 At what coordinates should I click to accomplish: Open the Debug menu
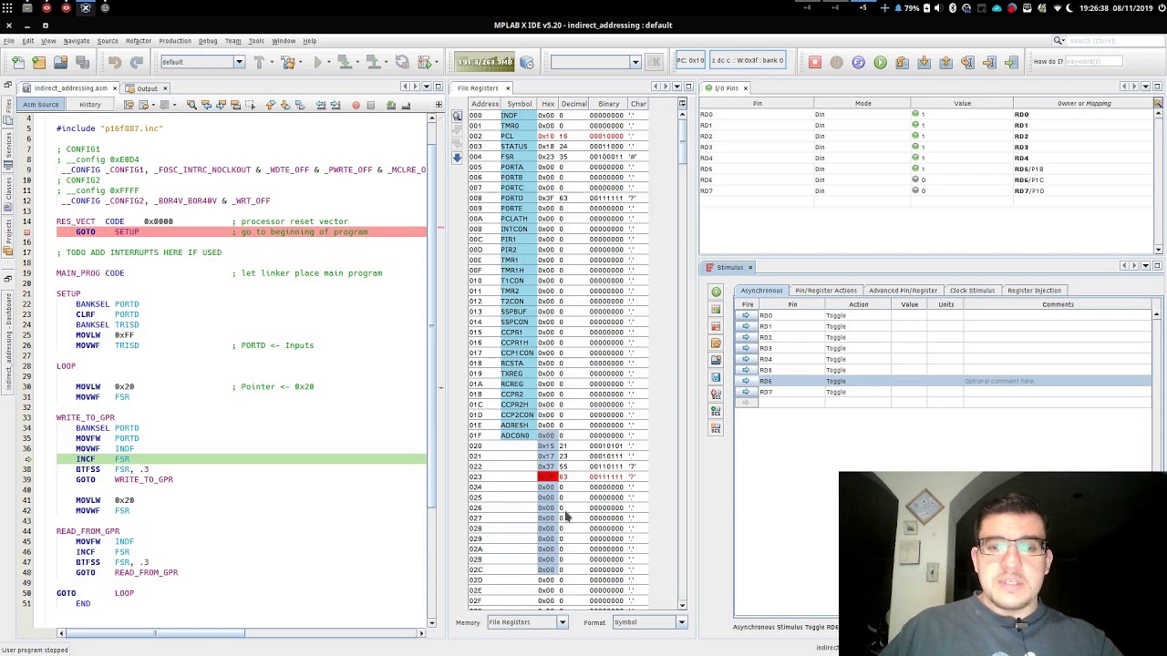[x=208, y=41]
